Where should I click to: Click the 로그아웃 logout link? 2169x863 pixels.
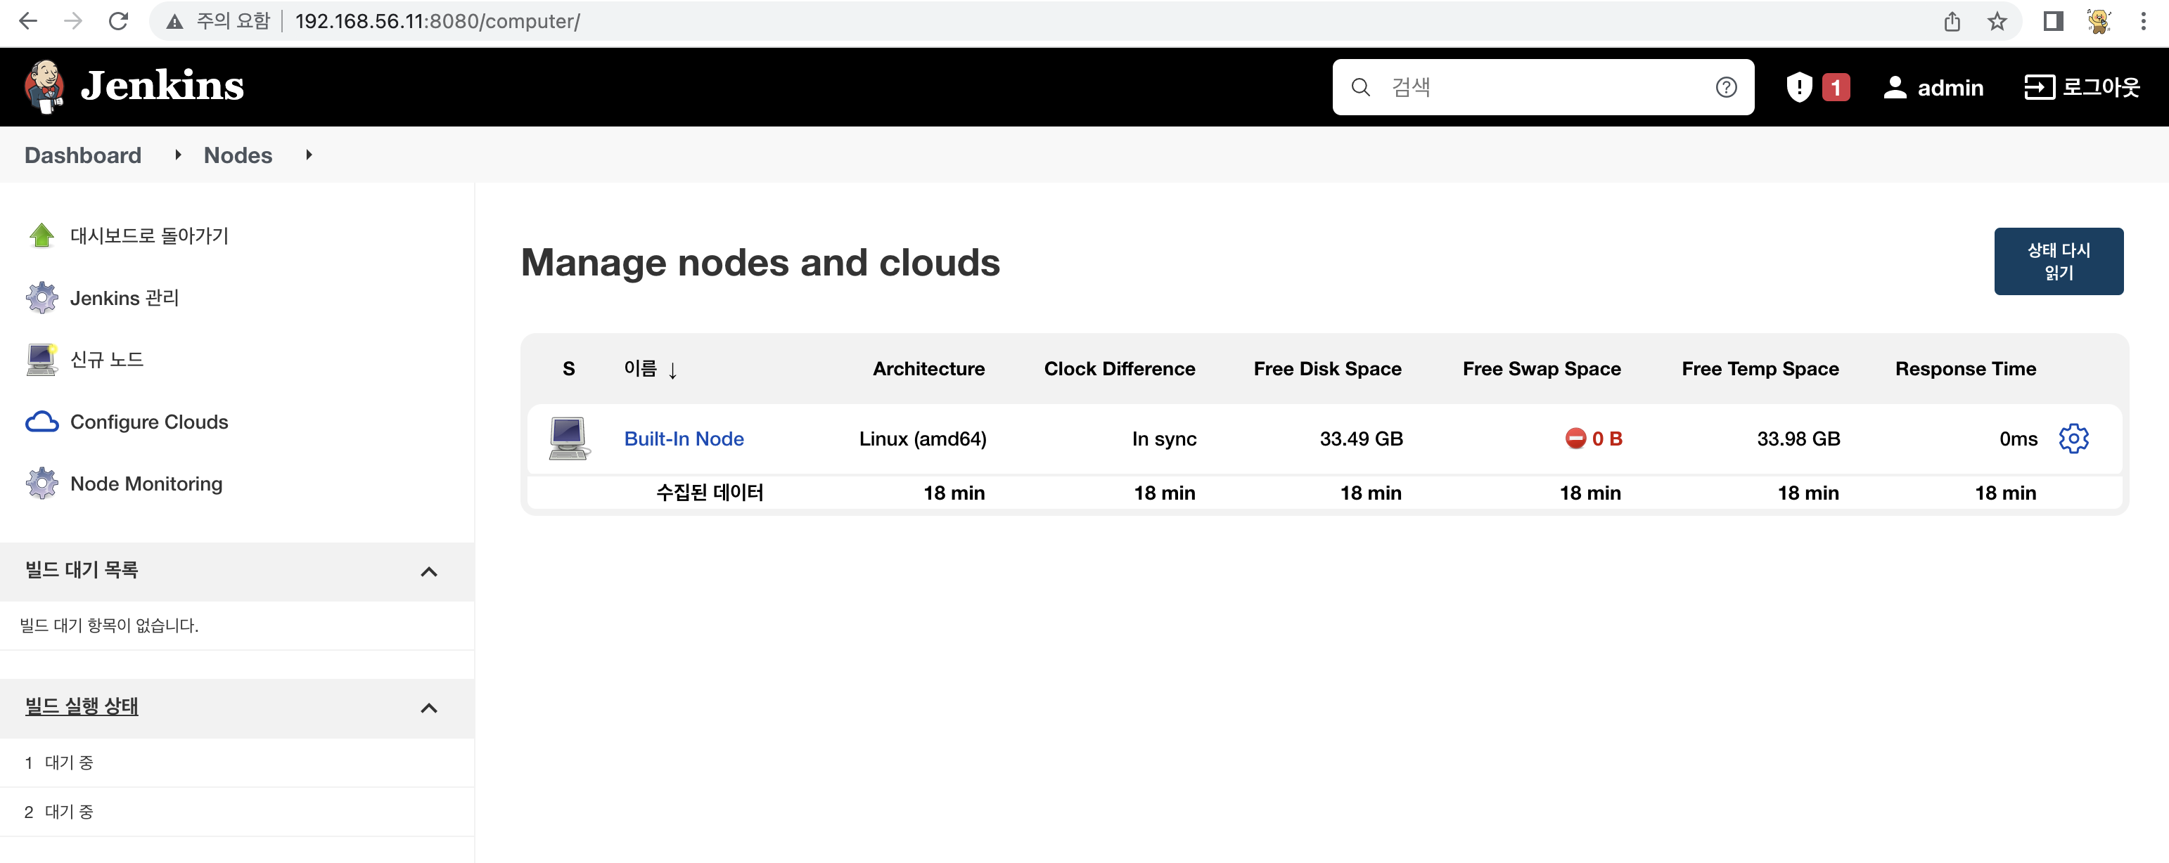[x=2082, y=87]
